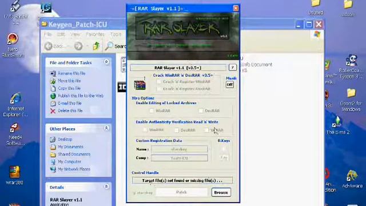This screenshot has width=366, height=206.
Task: Click Publish this file to the Web
Action: (81, 96)
